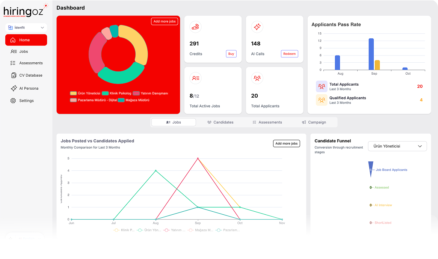
Task: Switch to the Assessments tab
Action: click(x=267, y=122)
